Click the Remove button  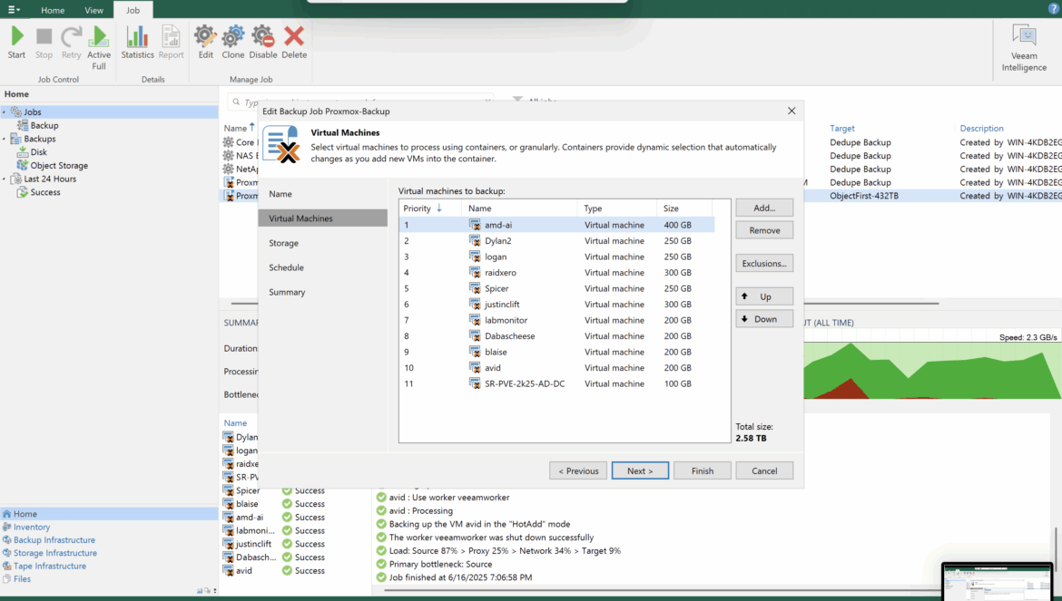(x=764, y=230)
